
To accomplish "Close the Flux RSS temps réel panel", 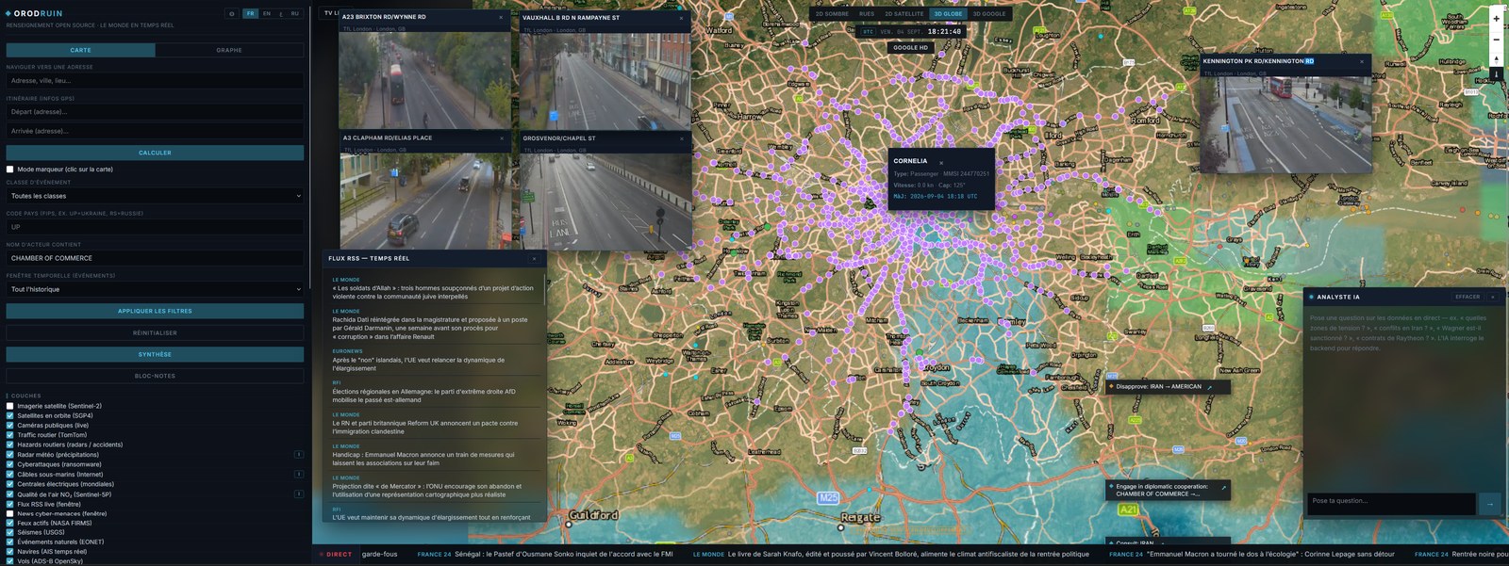I will (534, 258).
